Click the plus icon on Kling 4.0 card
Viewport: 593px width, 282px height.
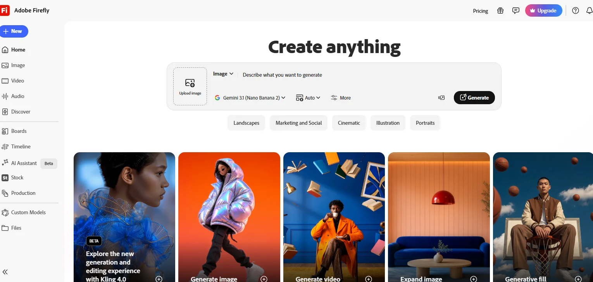click(x=159, y=279)
